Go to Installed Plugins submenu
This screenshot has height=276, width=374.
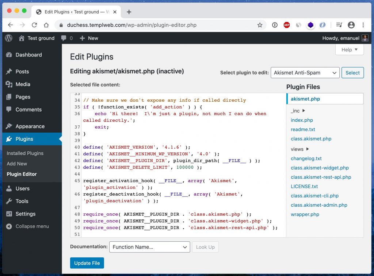25,153
